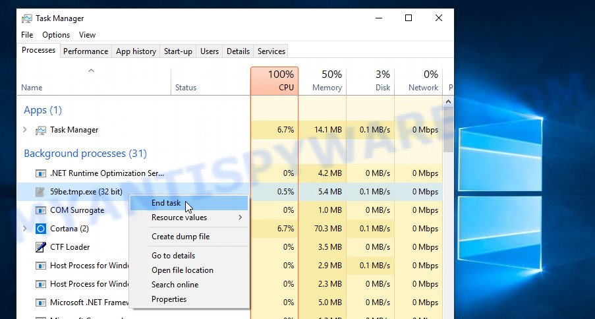Collapse sort arrow above Name column
Image resolution: width=595 pixels, height=319 pixels.
91,71
